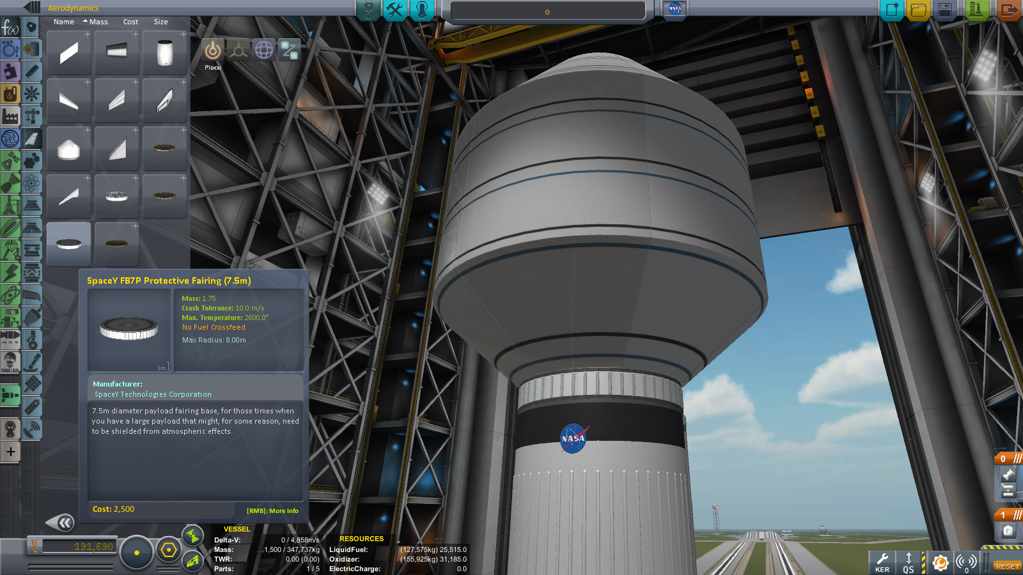Sort parts by Cost
This screenshot has width=1023, height=575.
(x=130, y=22)
